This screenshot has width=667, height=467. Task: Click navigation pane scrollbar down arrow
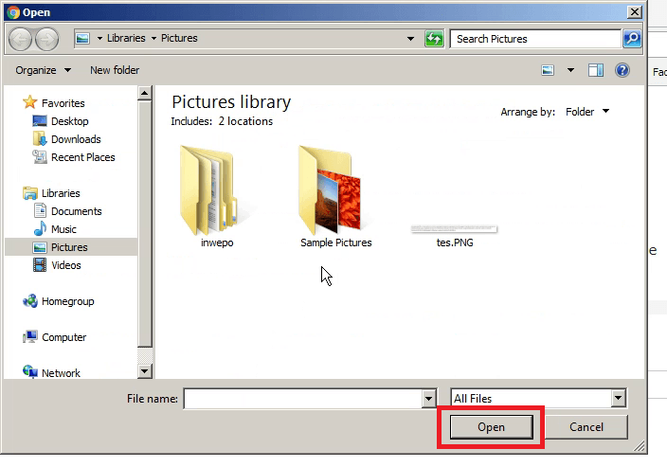[145, 371]
